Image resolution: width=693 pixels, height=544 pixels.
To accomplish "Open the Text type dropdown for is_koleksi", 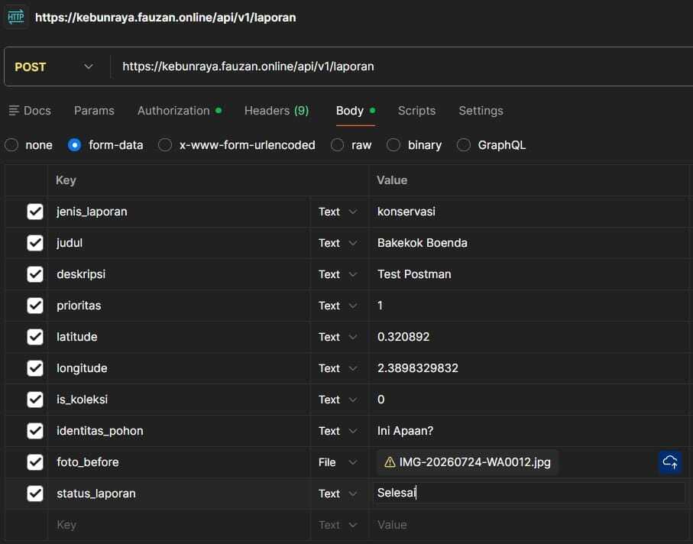I will click(338, 400).
